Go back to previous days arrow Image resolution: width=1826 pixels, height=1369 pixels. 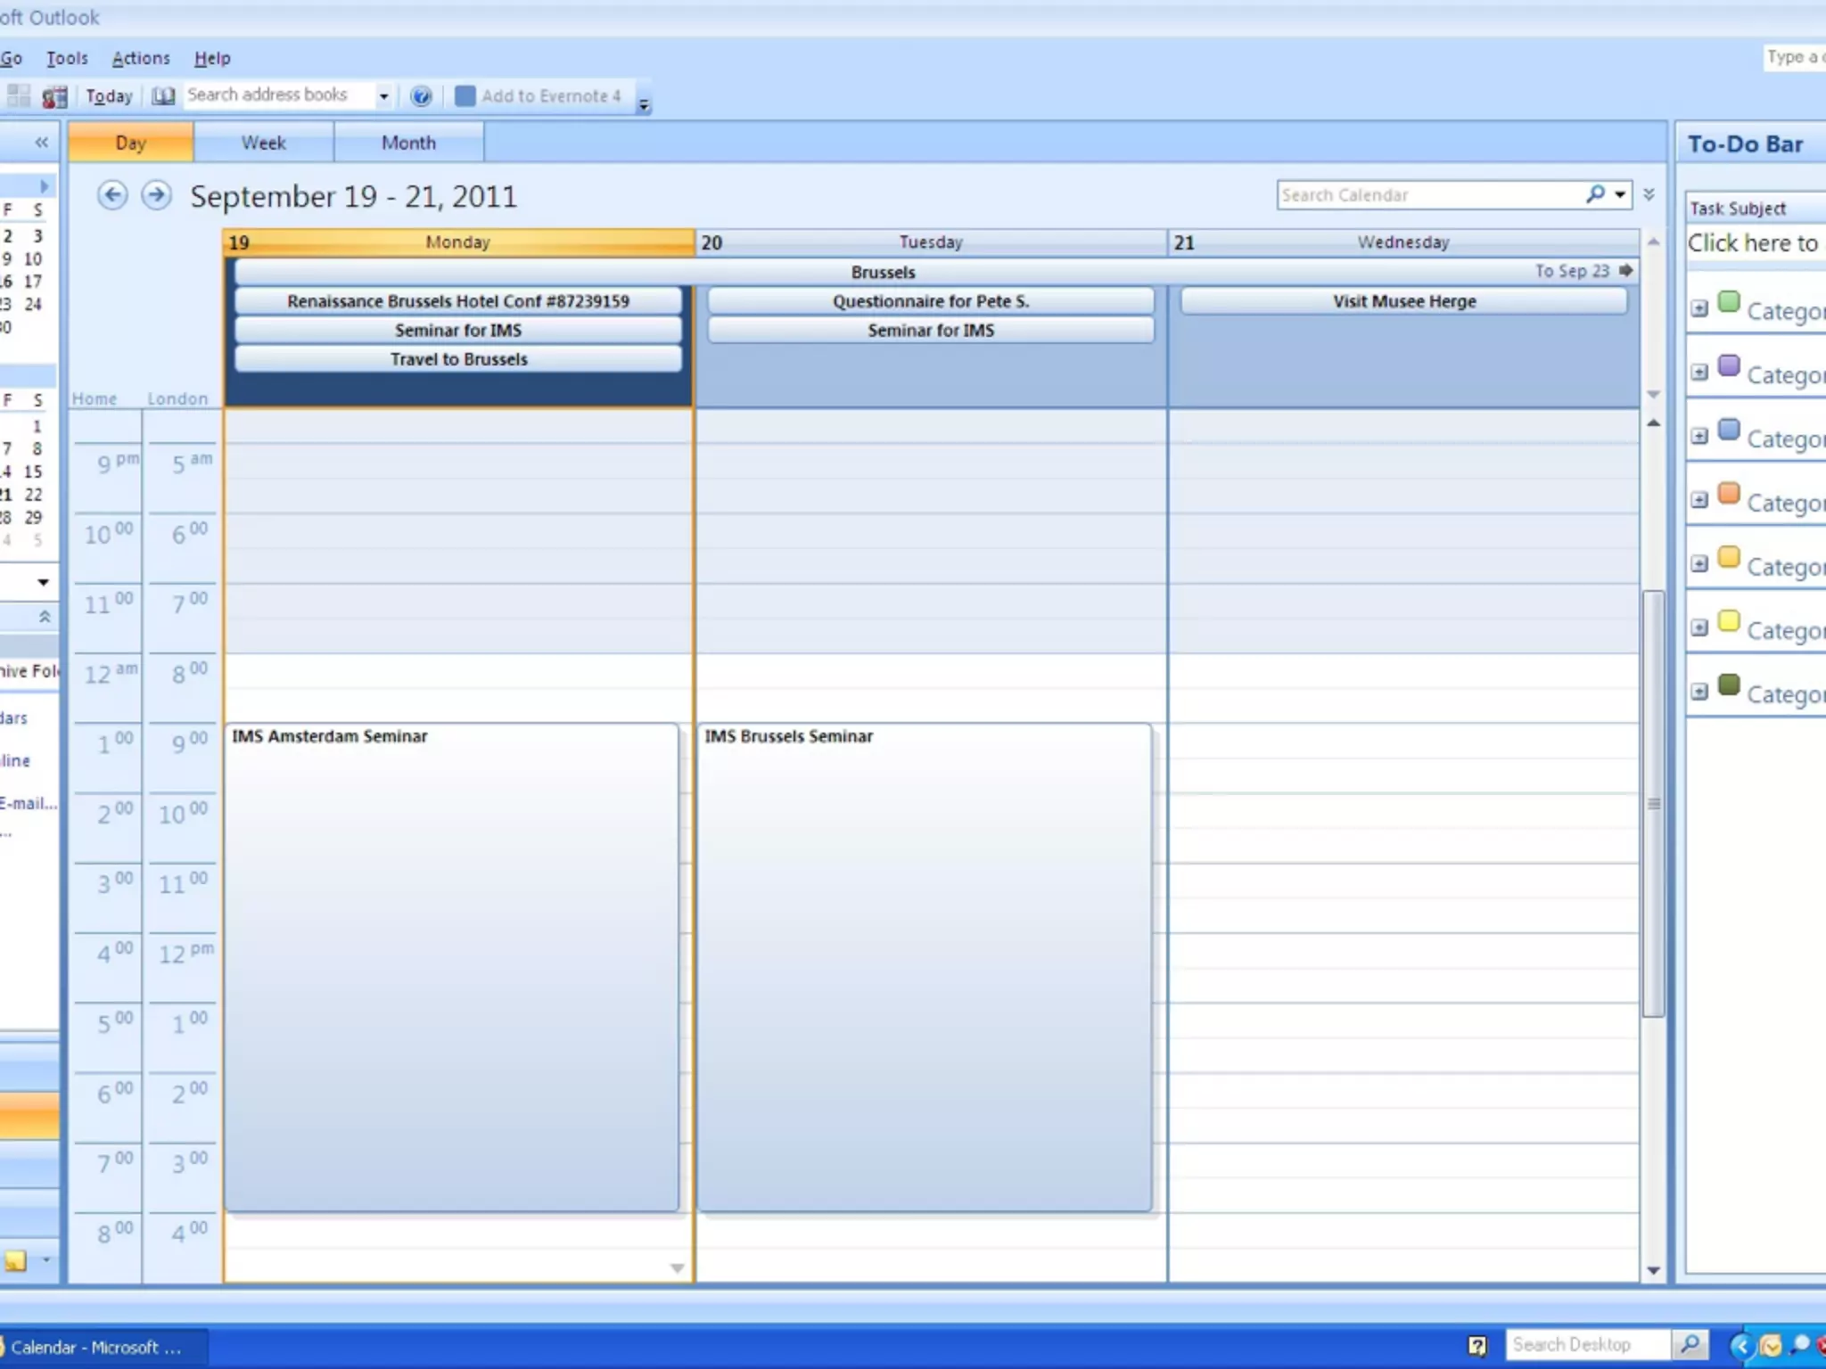[112, 195]
